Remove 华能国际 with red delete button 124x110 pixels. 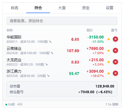(x=115, y=39)
